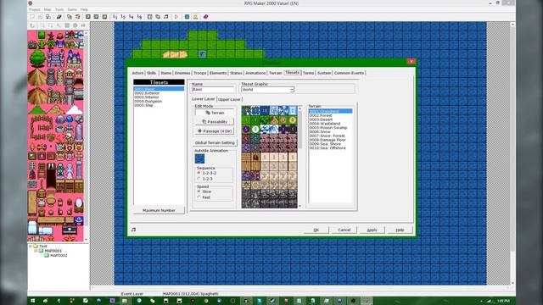Select MAP0002 in the map tree
543x305 pixels.
(x=59, y=255)
